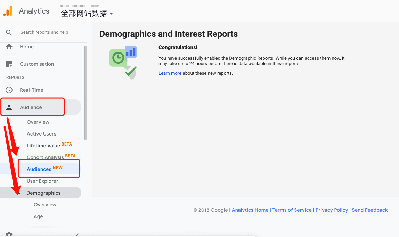Click the Google Analytics logo icon

click(x=8, y=11)
